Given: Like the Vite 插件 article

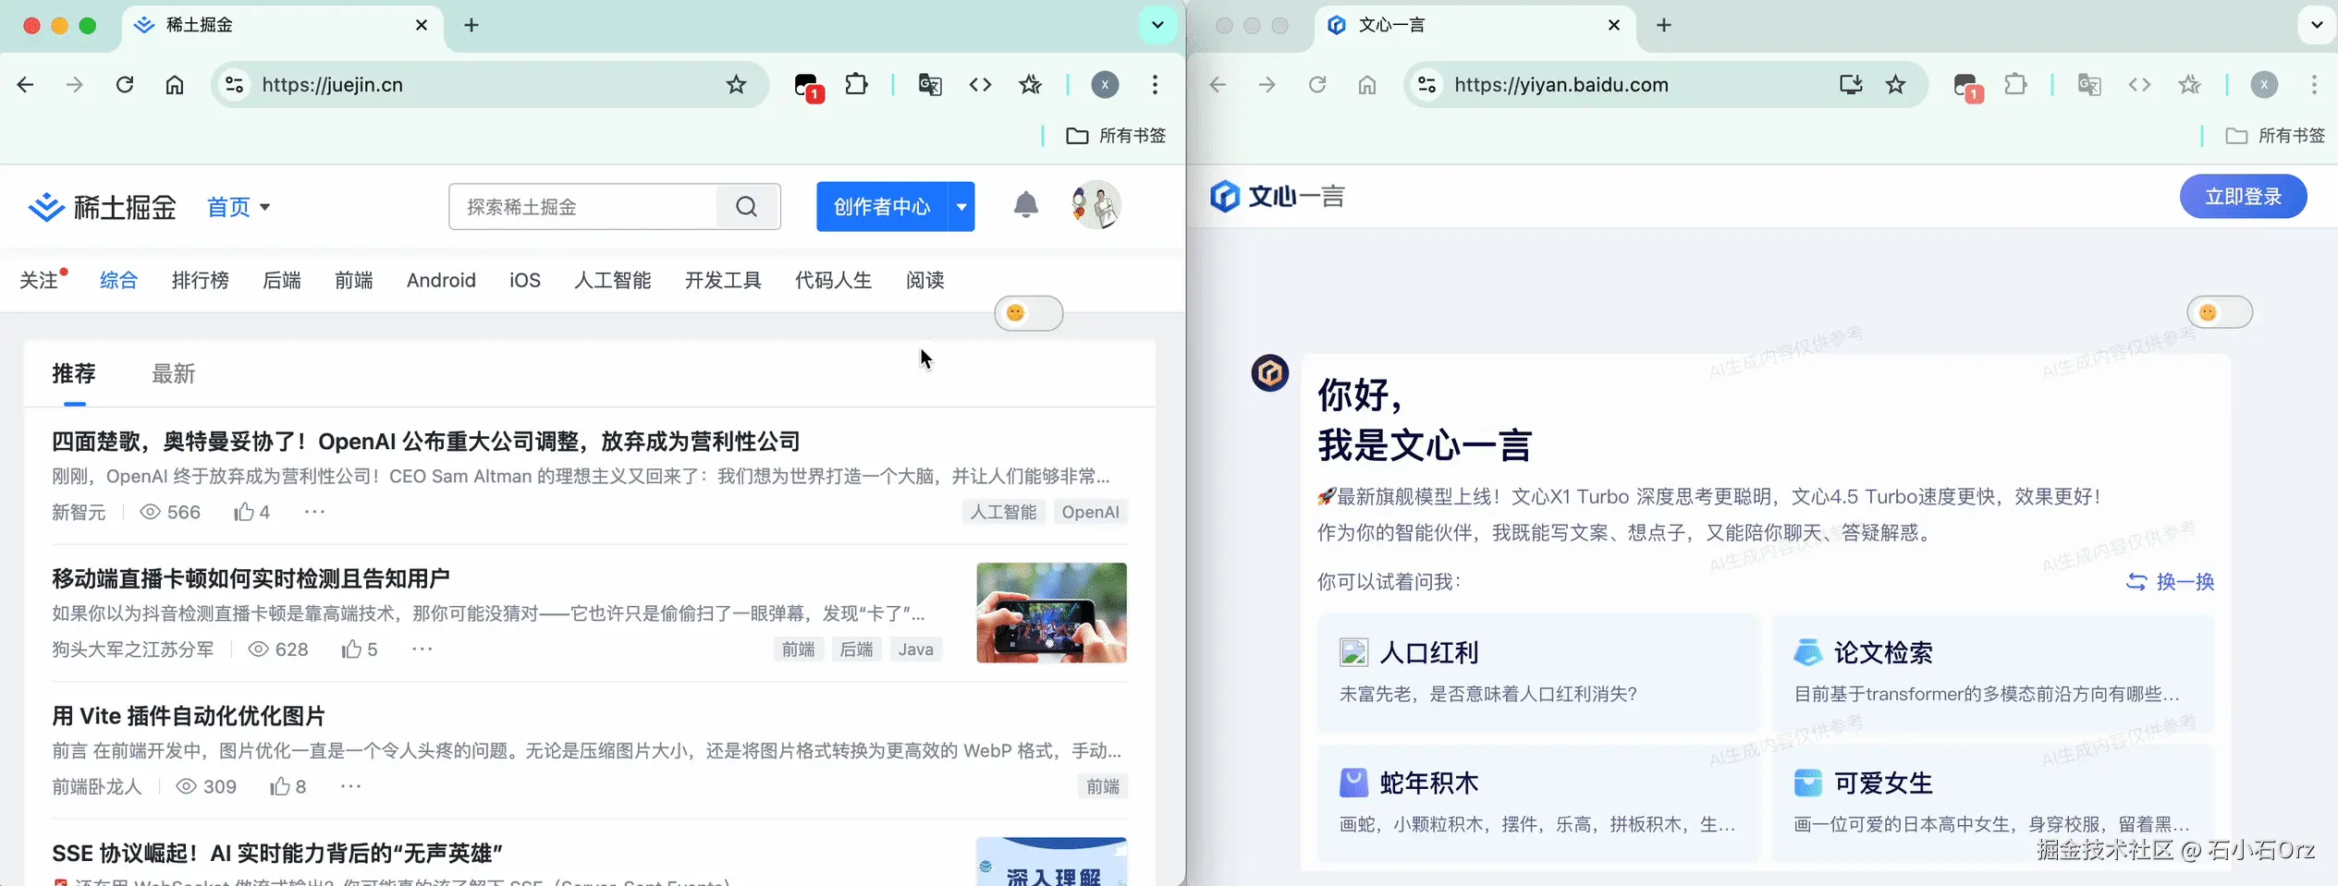Looking at the screenshot, I should pyautogui.click(x=288, y=786).
